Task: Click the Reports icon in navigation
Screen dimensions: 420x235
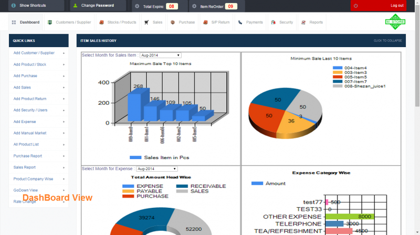Action: point(303,23)
